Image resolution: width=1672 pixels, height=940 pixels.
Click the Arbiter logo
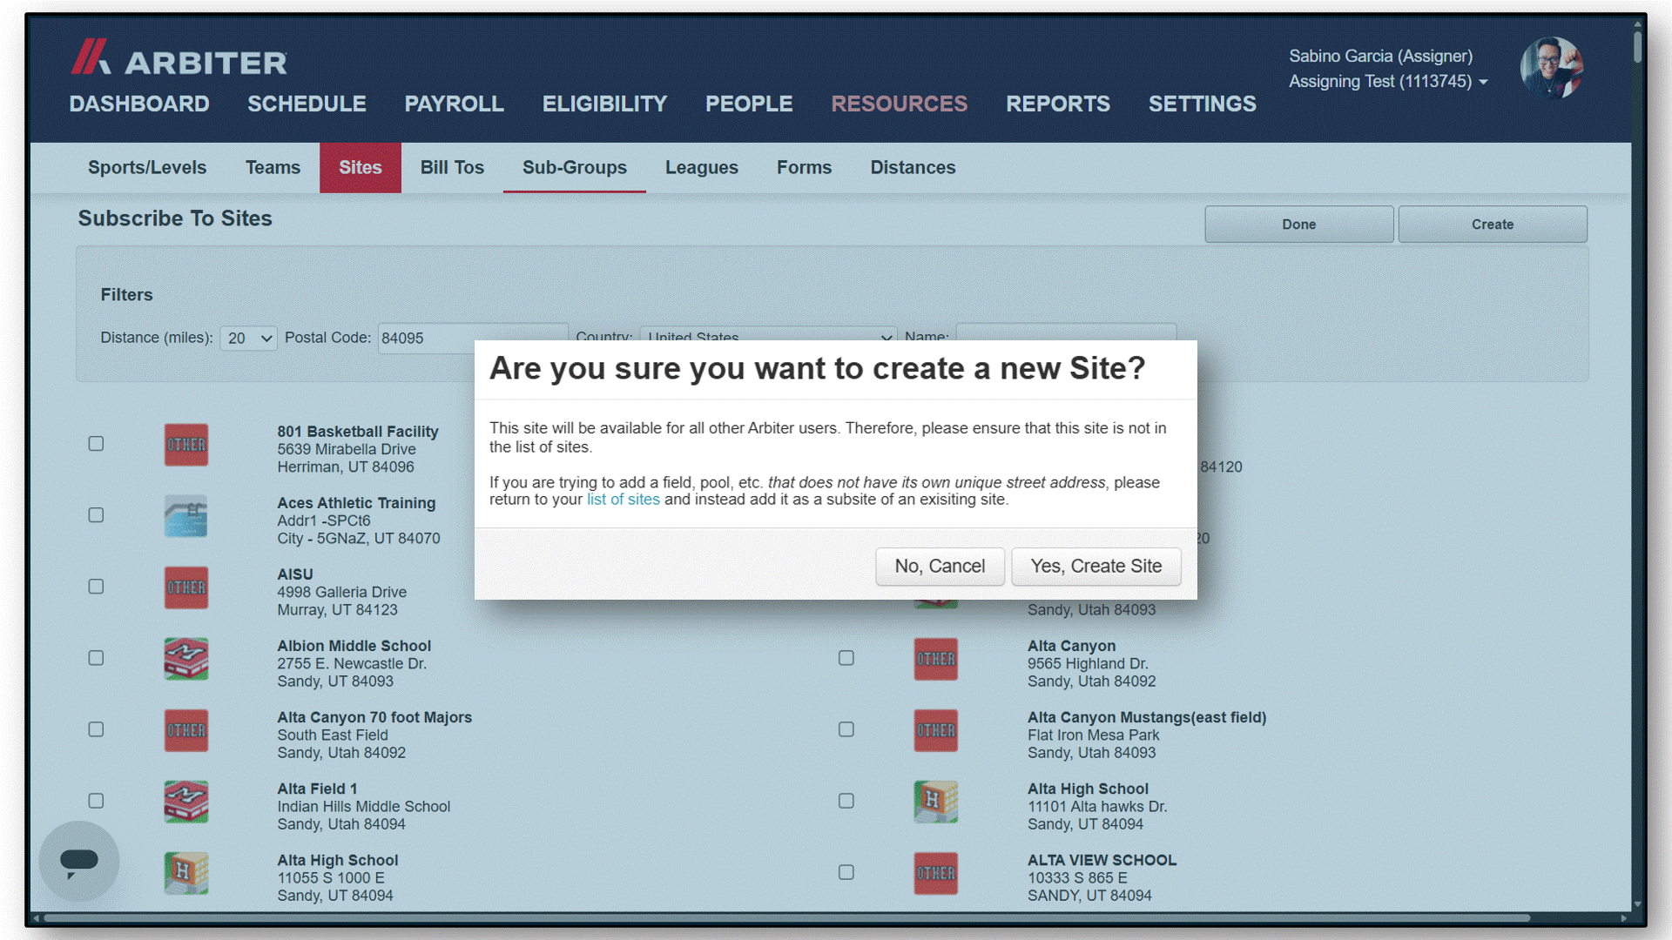(x=179, y=57)
